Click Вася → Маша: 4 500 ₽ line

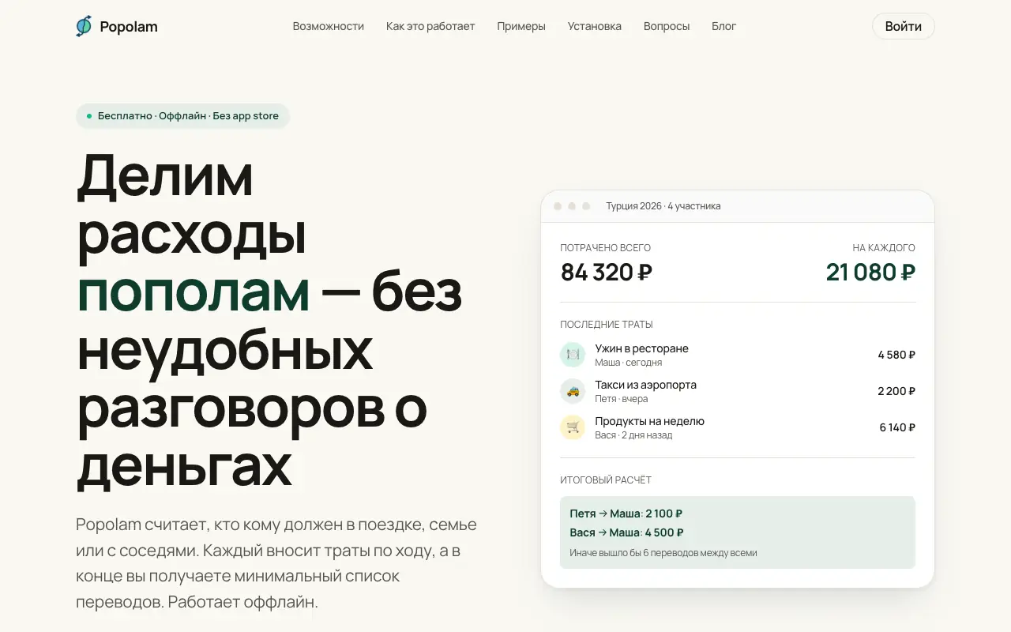click(x=627, y=532)
